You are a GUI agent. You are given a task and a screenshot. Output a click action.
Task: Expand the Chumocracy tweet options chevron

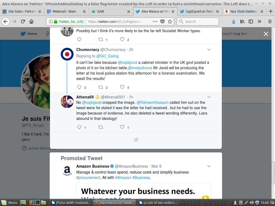click(x=209, y=50)
